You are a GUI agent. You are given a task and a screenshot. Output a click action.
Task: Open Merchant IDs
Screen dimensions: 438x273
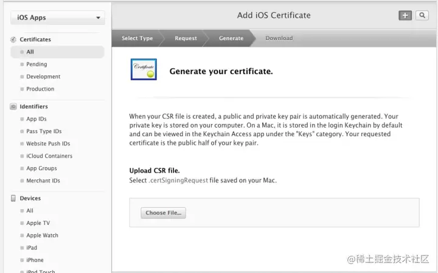pos(43,181)
